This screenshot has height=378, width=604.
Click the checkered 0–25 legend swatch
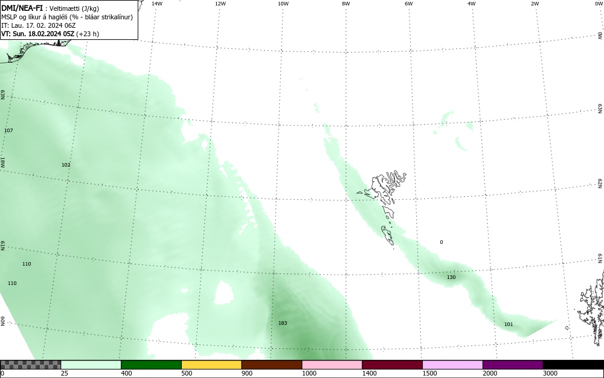[x=31, y=365]
